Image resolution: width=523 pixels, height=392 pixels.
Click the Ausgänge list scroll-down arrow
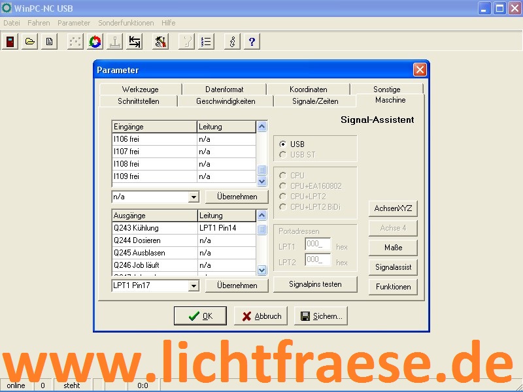(x=262, y=270)
